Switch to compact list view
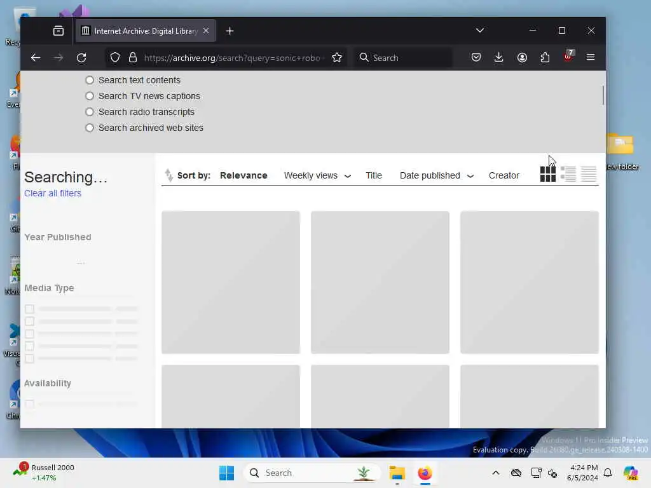Image resolution: width=651 pixels, height=488 pixels. point(588,174)
